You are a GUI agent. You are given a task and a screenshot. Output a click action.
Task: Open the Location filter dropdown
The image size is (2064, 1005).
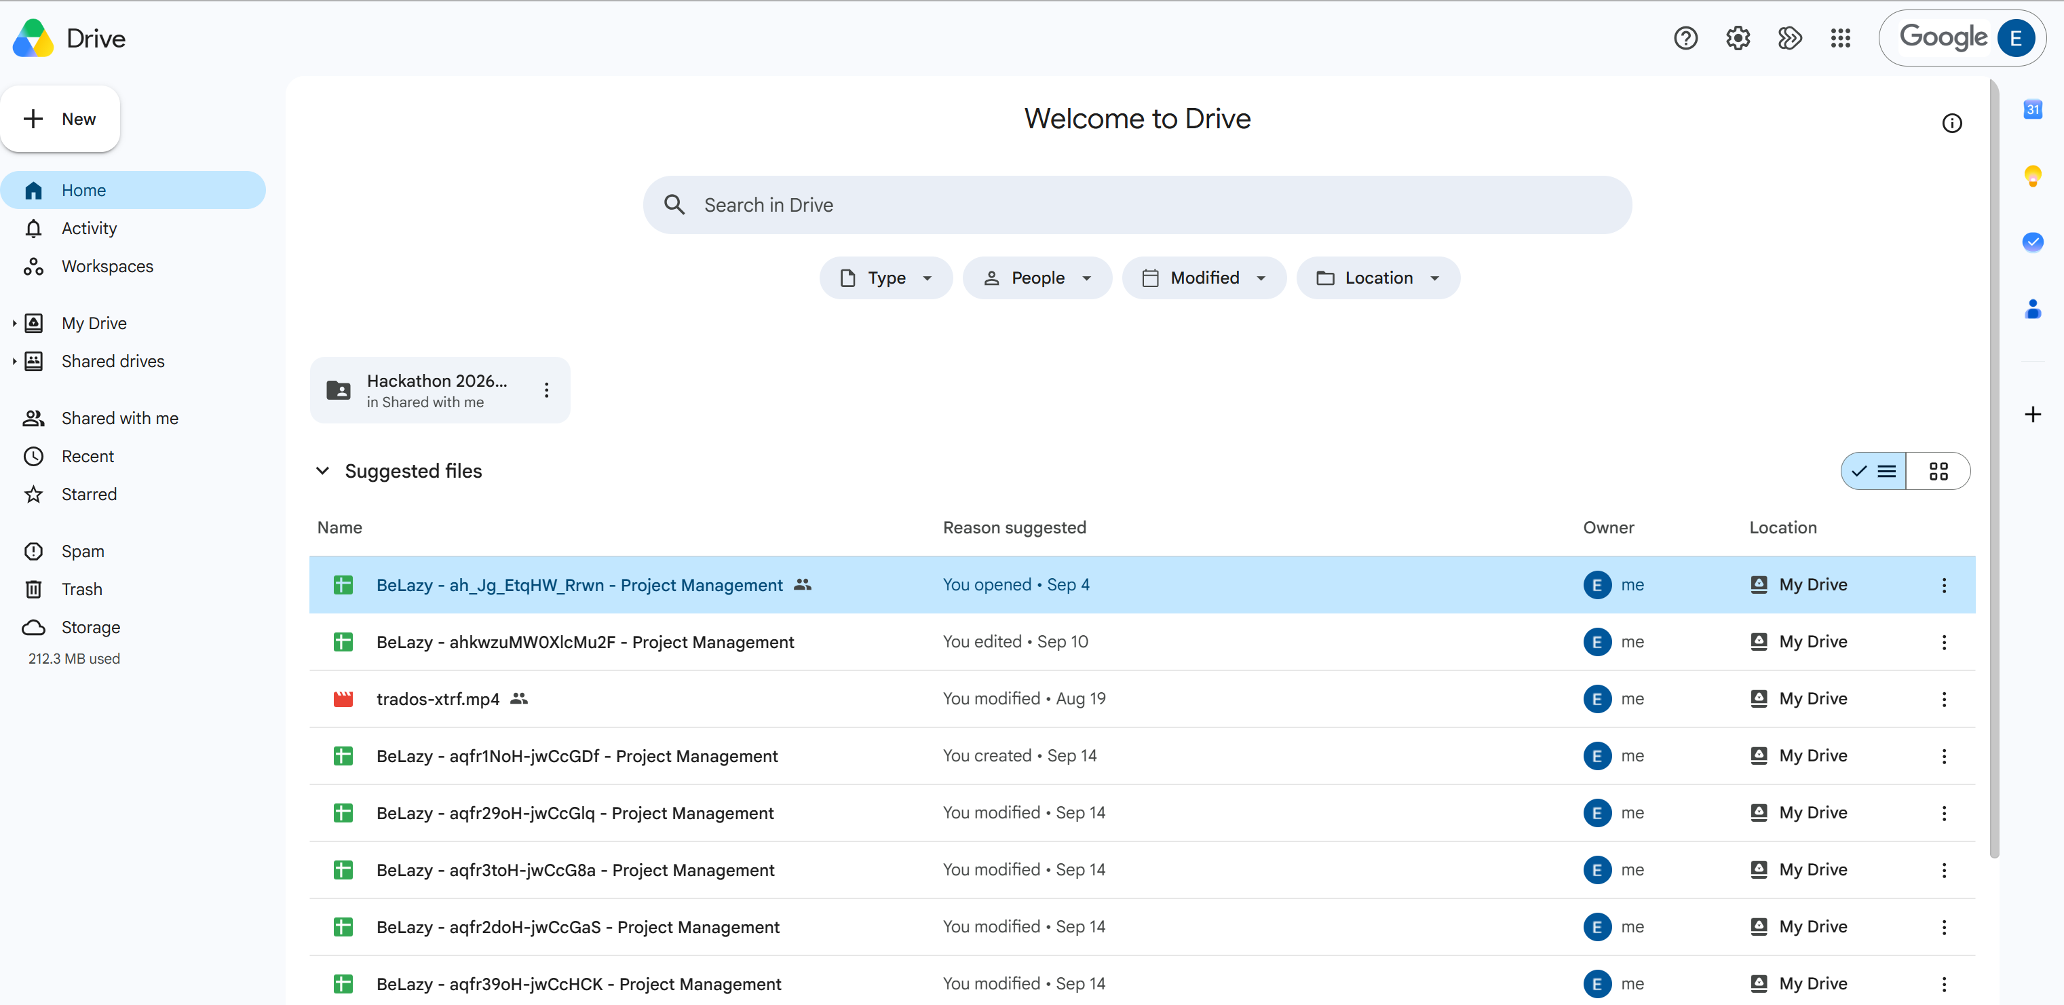point(1378,278)
